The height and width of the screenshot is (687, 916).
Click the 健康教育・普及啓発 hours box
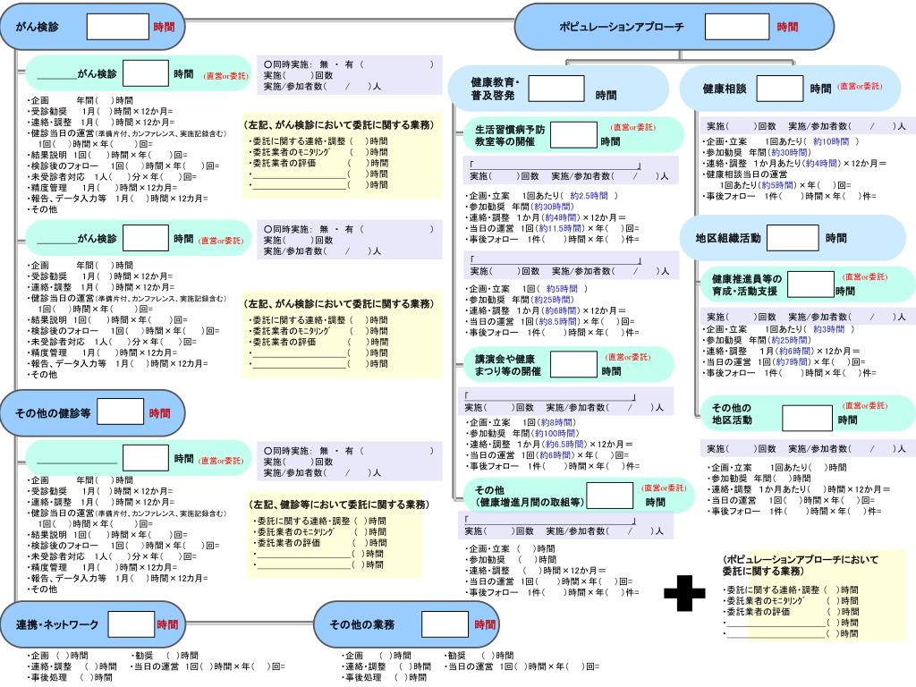tap(556, 89)
